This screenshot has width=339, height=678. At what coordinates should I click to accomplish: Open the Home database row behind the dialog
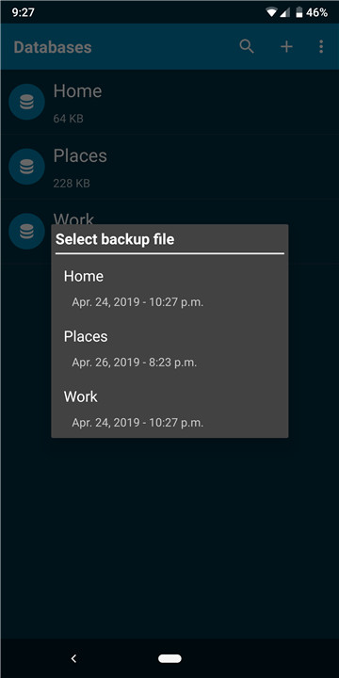169,102
